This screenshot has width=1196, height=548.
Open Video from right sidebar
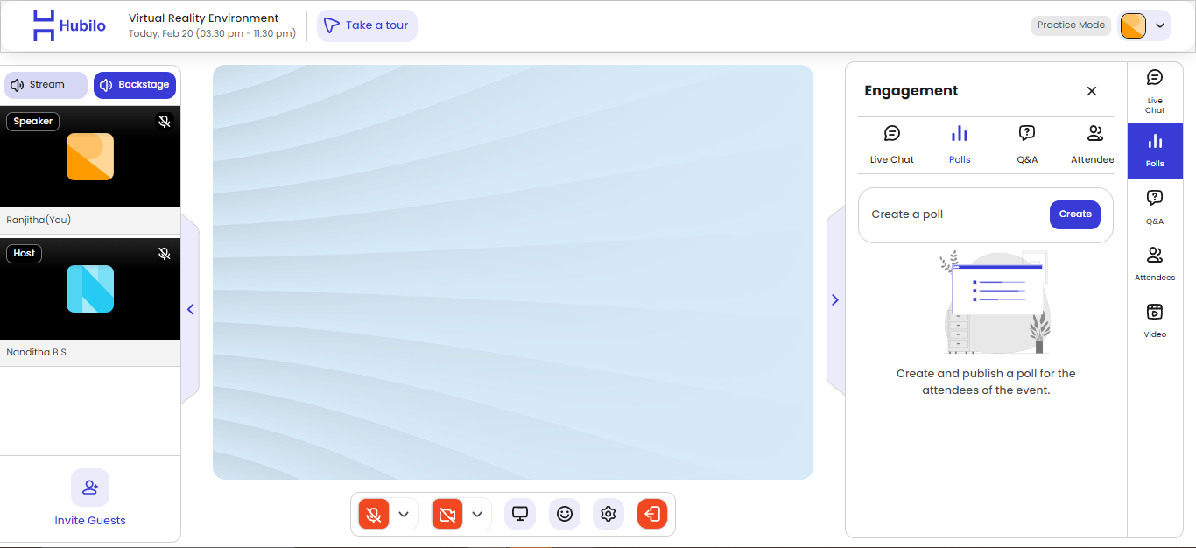pos(1155,321)
